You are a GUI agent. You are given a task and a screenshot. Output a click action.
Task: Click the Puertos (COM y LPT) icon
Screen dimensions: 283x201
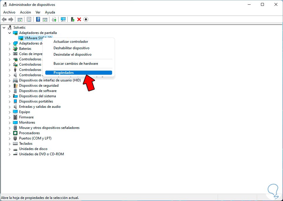(x=15, y=138)
